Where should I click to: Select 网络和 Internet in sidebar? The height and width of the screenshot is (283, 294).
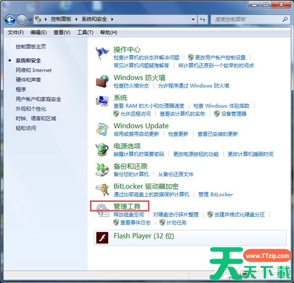point(33,70)
